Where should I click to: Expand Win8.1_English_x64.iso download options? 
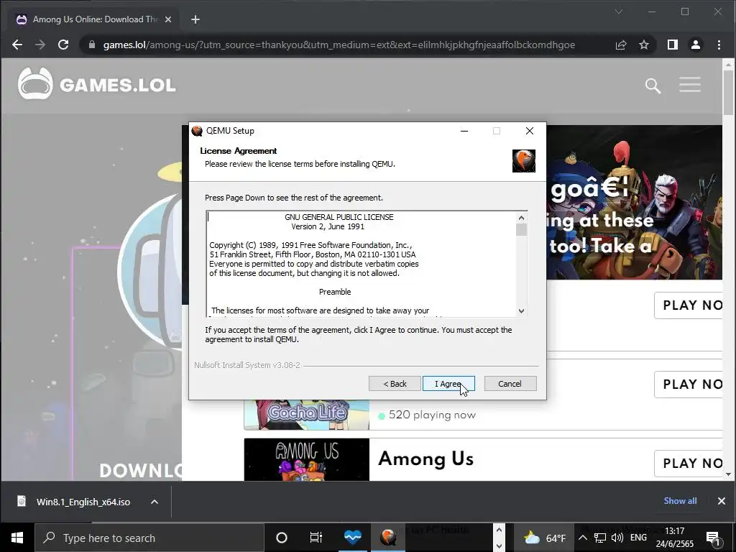[x=155, y=502]
